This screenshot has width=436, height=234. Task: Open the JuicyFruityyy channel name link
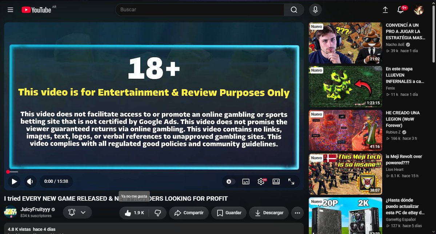tap(35, 209)
